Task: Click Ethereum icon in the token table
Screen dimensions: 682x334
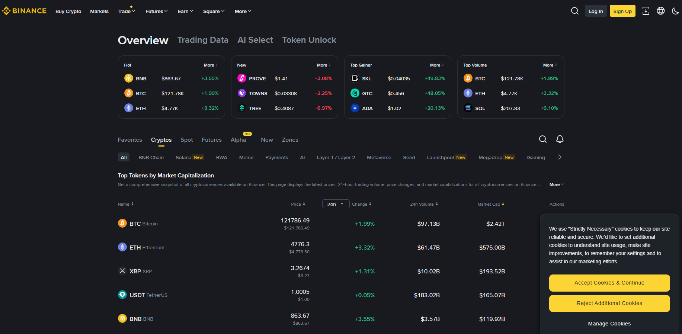Action: pos(122,247)
